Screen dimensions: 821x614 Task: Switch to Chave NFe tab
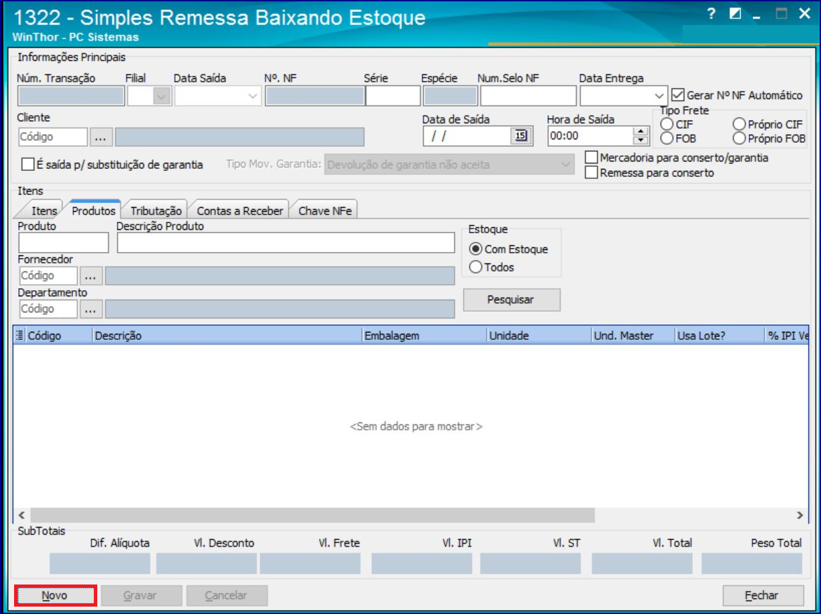pyautogui.click(x=325, y=210)
